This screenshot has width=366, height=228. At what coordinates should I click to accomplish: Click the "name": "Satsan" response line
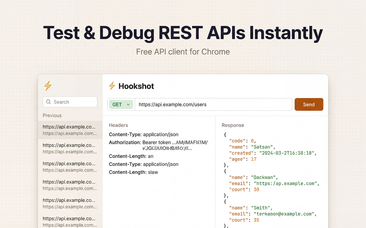(x=252, y=147)
